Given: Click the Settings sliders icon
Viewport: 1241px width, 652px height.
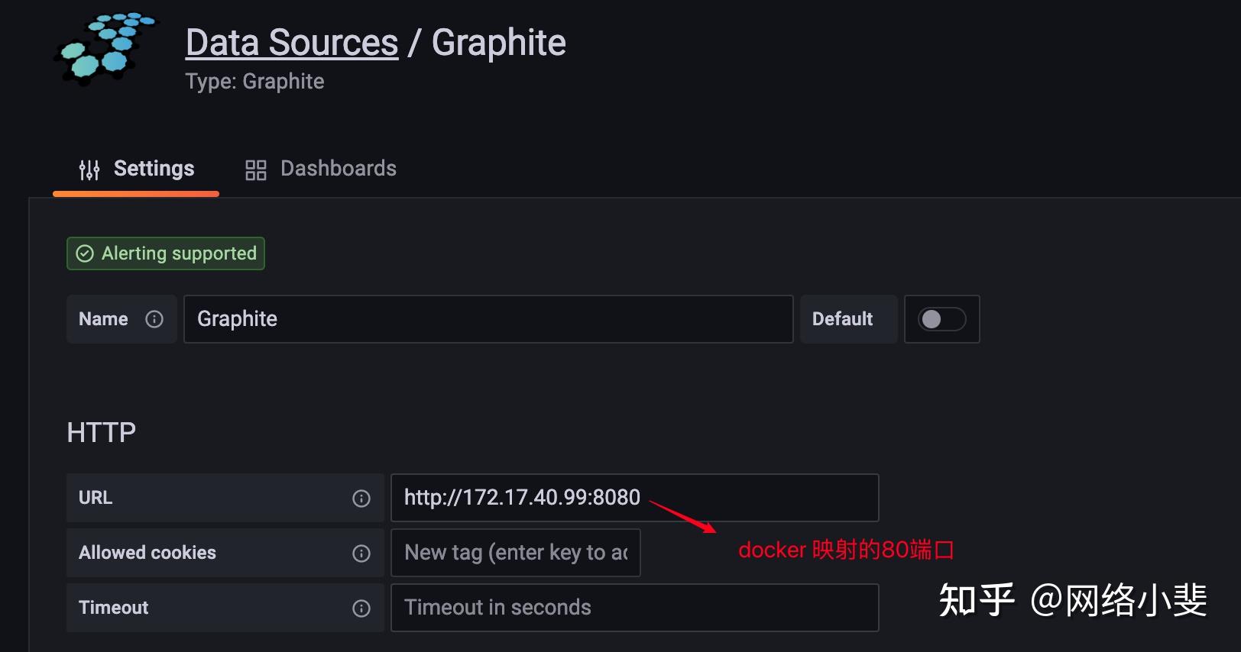Looking at the screenshot, I should point(89,169).
